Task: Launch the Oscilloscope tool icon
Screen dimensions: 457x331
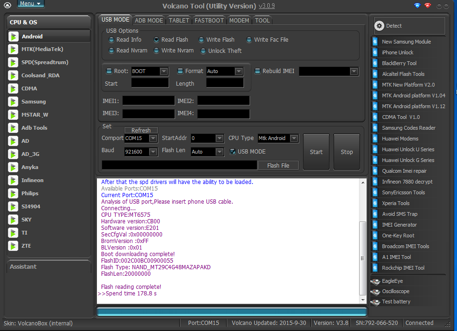Action: point(375,291)
